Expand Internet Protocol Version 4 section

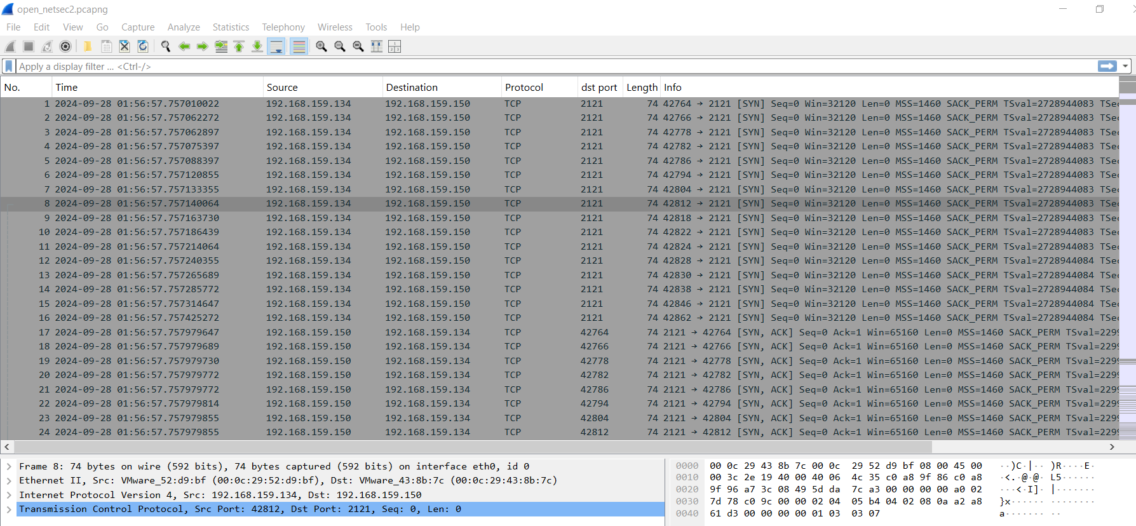click(x=9, y=495)
